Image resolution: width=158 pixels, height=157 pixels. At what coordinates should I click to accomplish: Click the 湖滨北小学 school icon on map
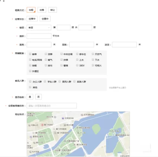point(55,117)
